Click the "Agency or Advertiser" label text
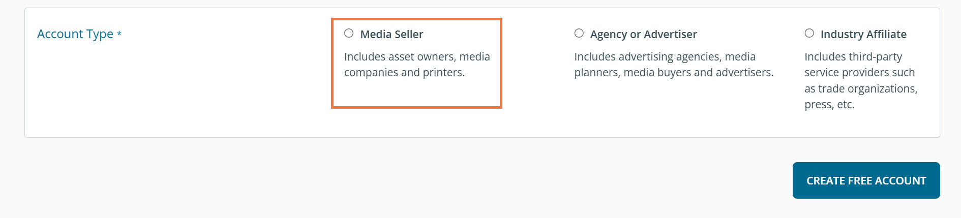This screenshot has width=961, height=218. [643, 35]
